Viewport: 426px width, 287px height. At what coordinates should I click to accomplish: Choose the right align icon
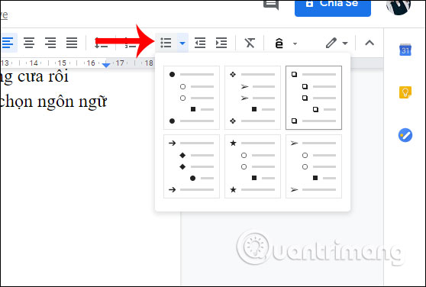point(50,43)
